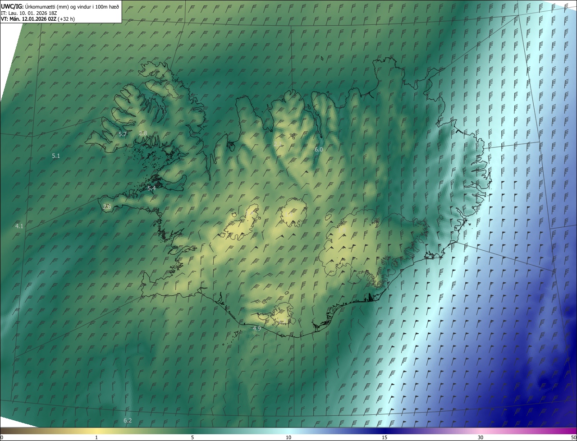Image resolution: width=577 pixels, height=441 pixels.
Task: Click the 10 tick label on the color scale
Action: 288,437
